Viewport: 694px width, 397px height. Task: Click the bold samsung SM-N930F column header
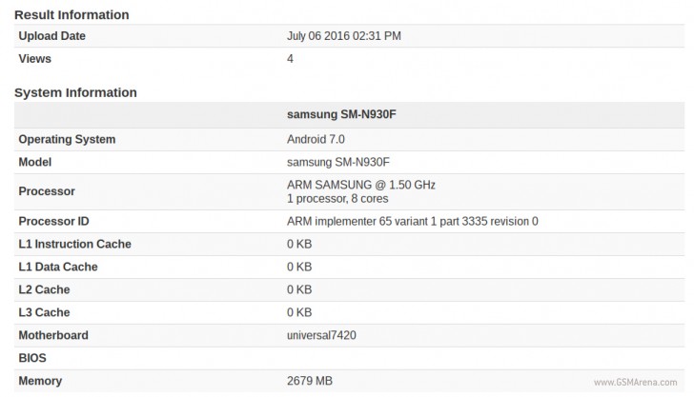[x=341, y=115]
